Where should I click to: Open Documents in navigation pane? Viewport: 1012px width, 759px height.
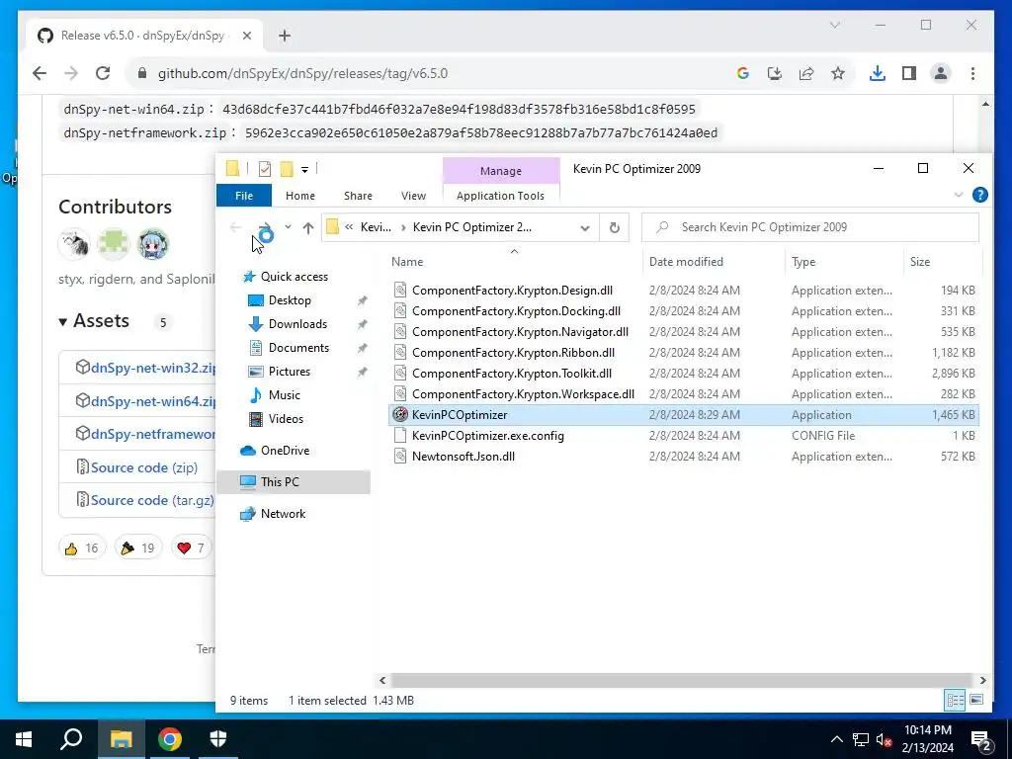[298, 348]
